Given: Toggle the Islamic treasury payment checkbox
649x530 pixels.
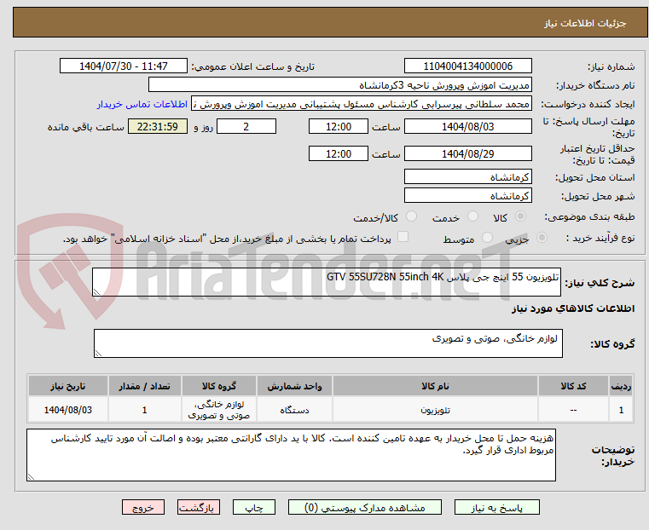Looking at the screenshot, I should pos(403,237).
